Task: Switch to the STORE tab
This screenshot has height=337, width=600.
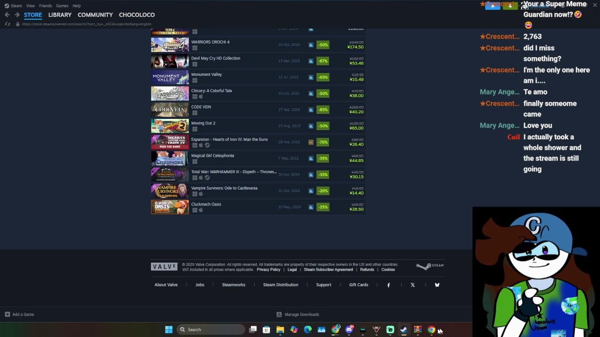Action: 33,15
